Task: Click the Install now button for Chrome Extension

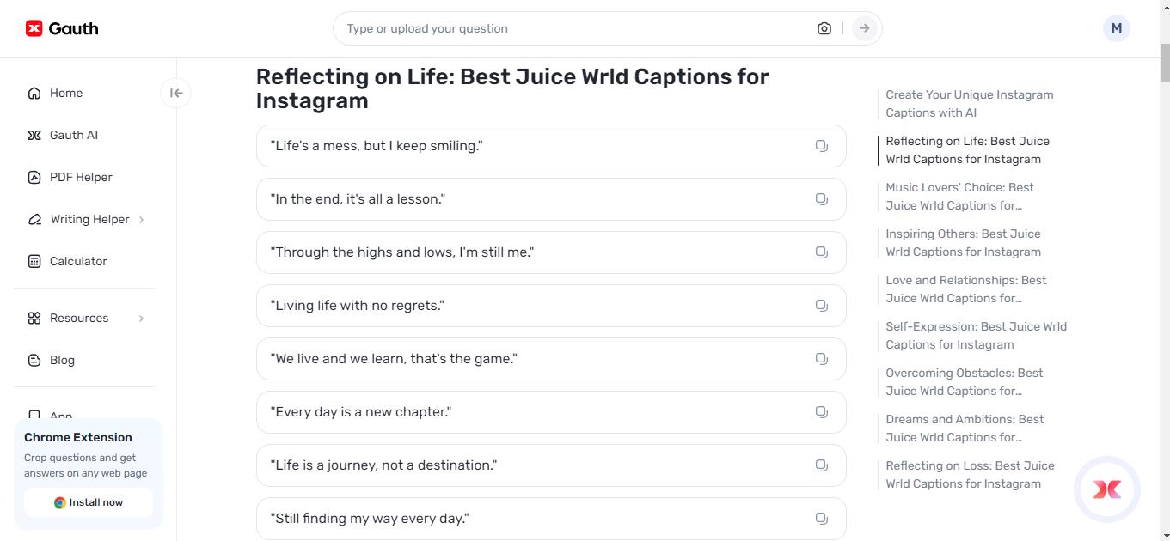Action: [x=88, y=502]
